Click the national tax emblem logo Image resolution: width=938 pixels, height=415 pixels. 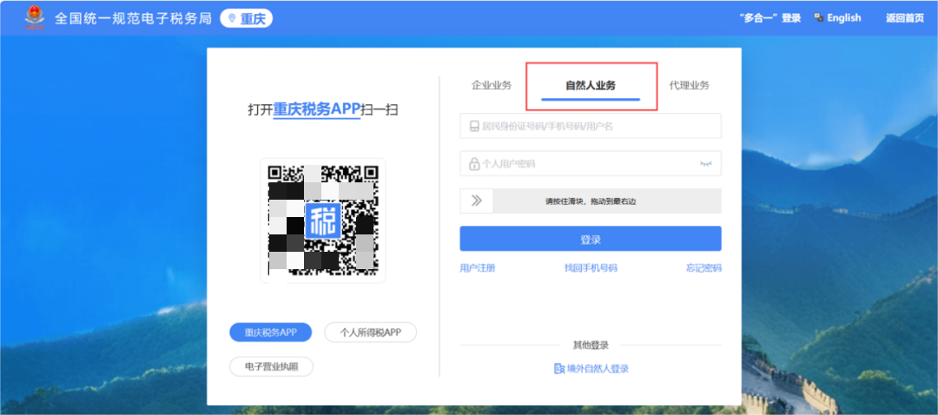(x=35, y=18)
